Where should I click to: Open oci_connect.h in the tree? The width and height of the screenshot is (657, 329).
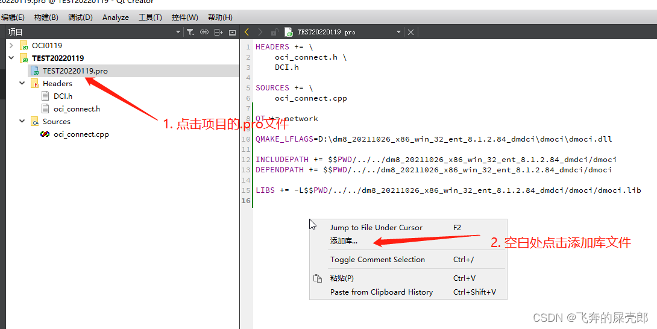pos(77,108)
